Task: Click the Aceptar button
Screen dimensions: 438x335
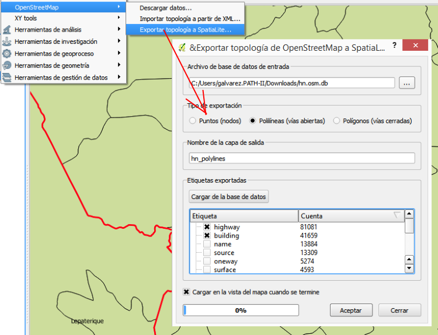Action: point(351,310)
